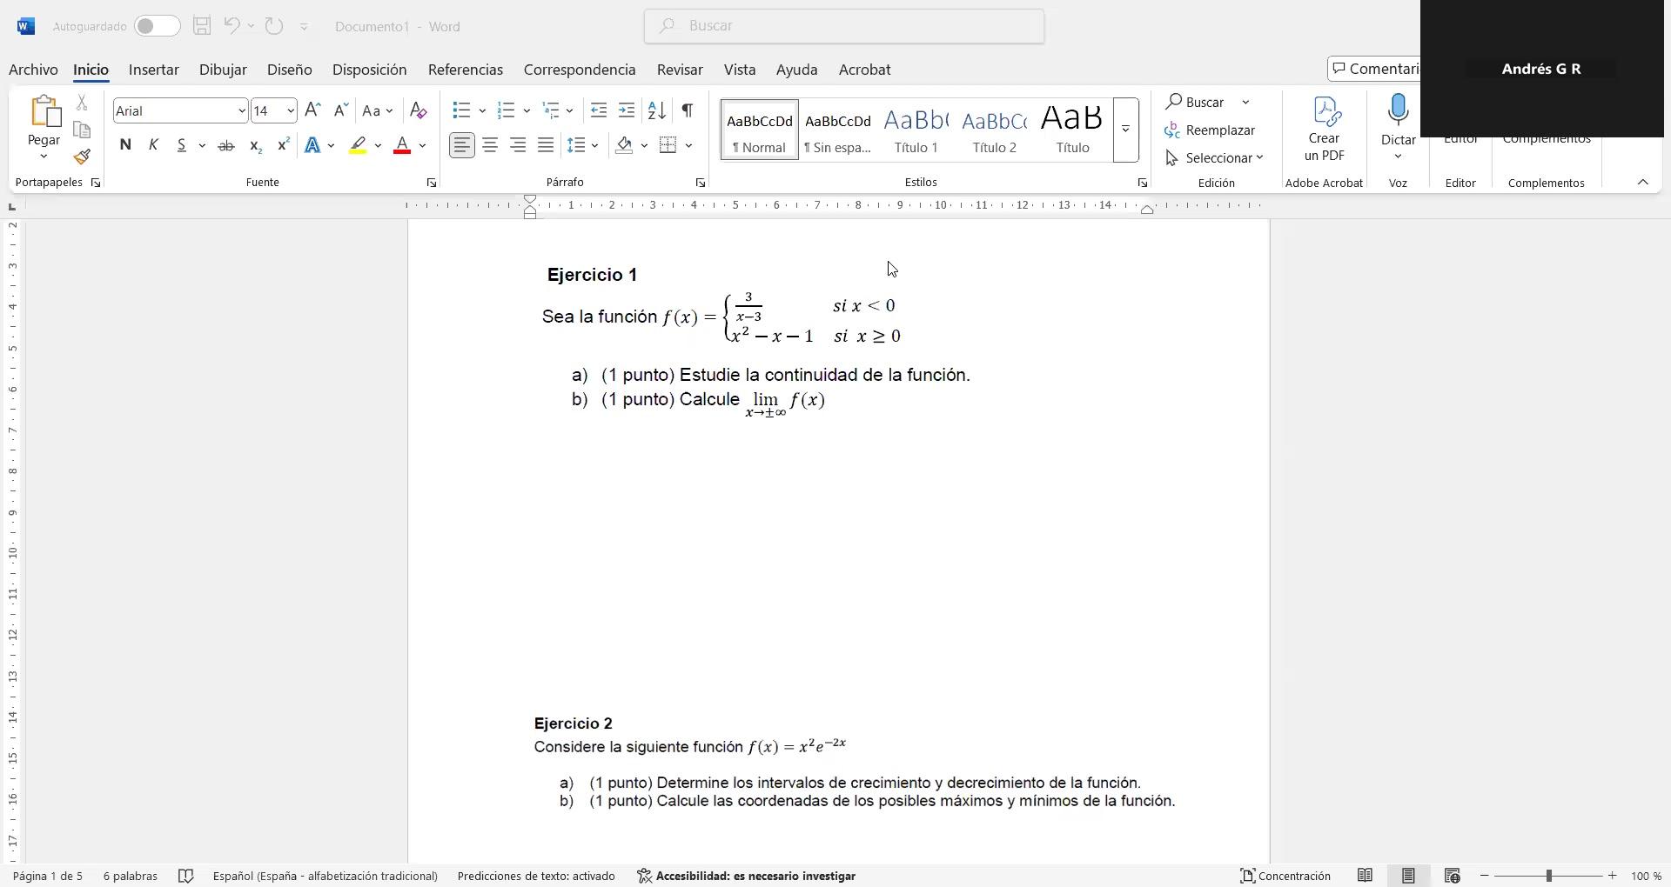The image size is (1671, 887).
Task: Open the Pegar options arrow
Action: [x=44, y=157]
